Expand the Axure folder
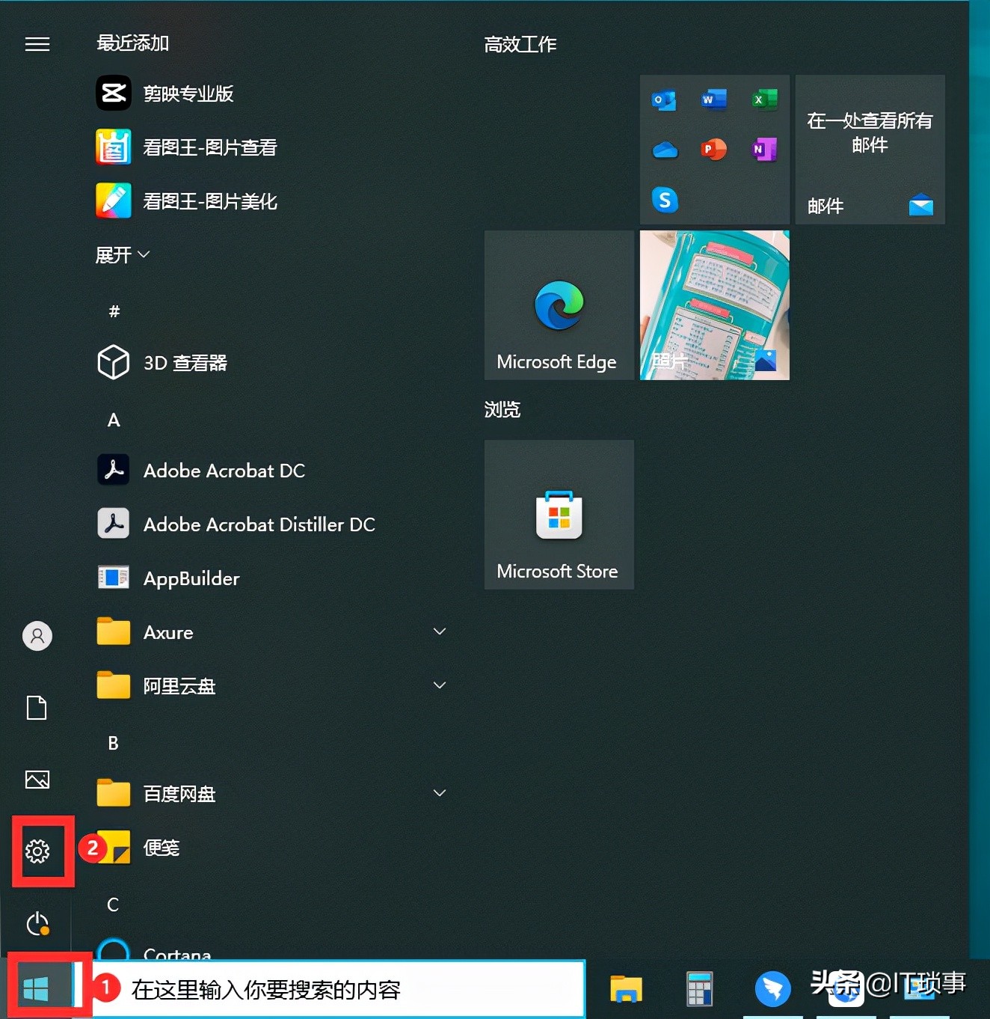The height and width of the screenshot is (1019, 990). click(440, 631)
